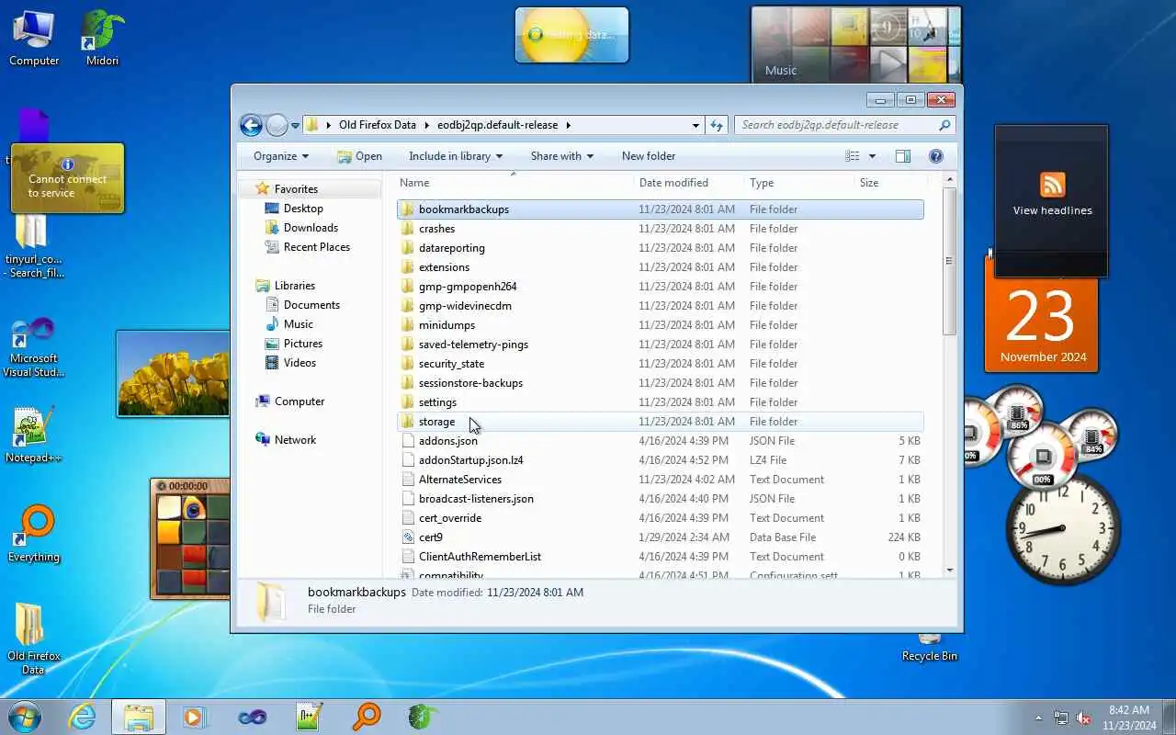The image size is (1176, 735).
Task: Show hidden system tray icons
Action: (1039, 718)
